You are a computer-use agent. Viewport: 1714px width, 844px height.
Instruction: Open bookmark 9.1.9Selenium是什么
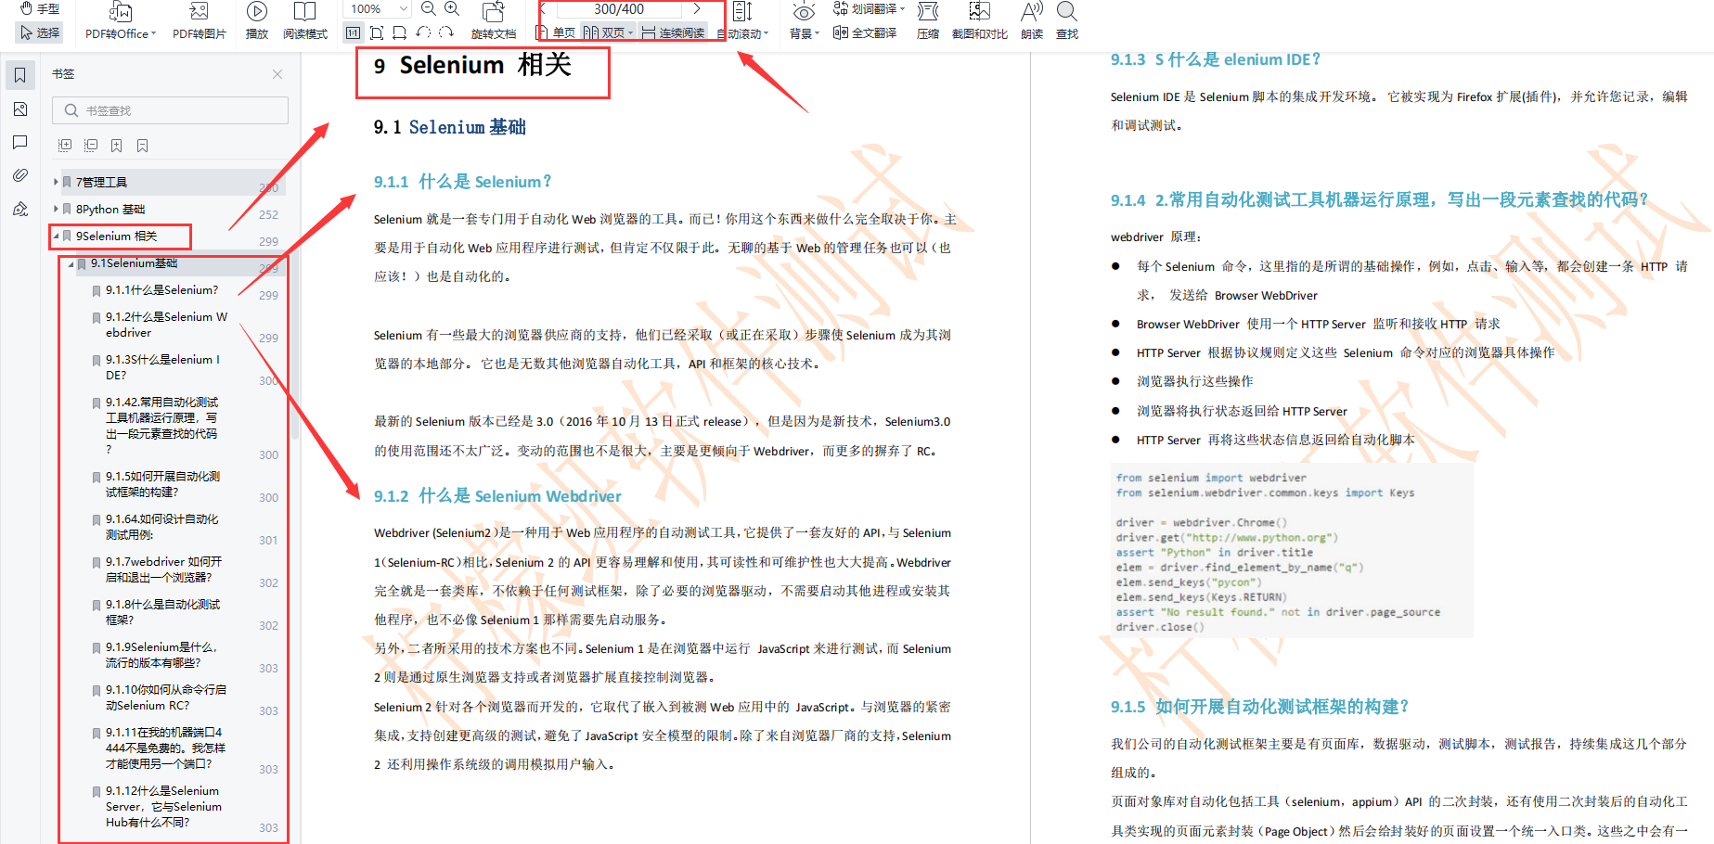click(x=161, y=655)
